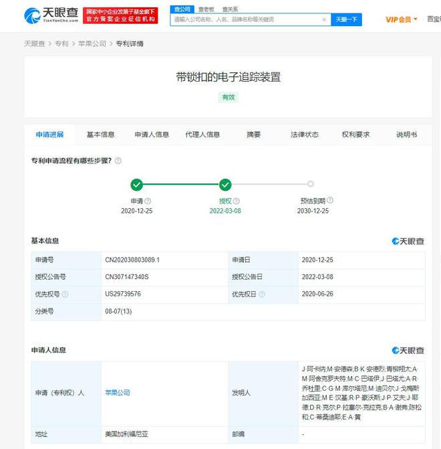
Task: Open help icon next to 专利申请流程有哪些步骤
Action: click(x=118, y=161)
